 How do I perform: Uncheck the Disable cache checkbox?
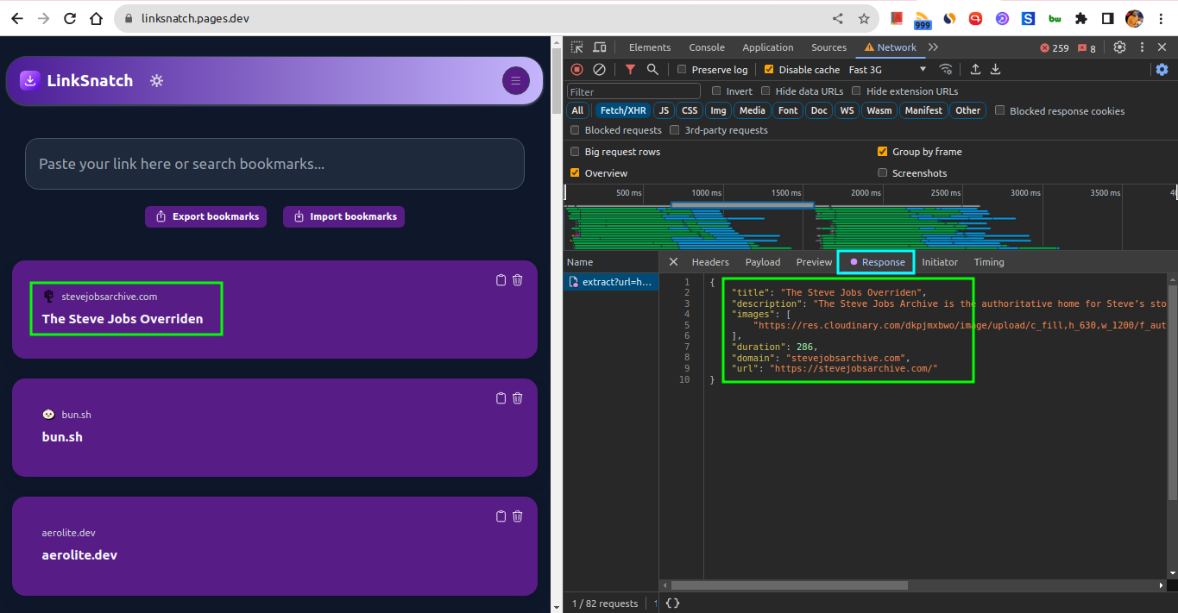click(x=769, y=70)
